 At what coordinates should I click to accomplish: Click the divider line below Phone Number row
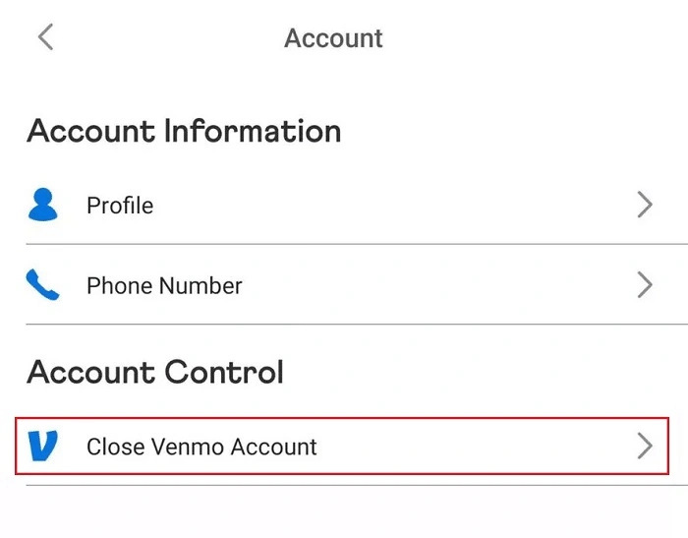point(354,325)
